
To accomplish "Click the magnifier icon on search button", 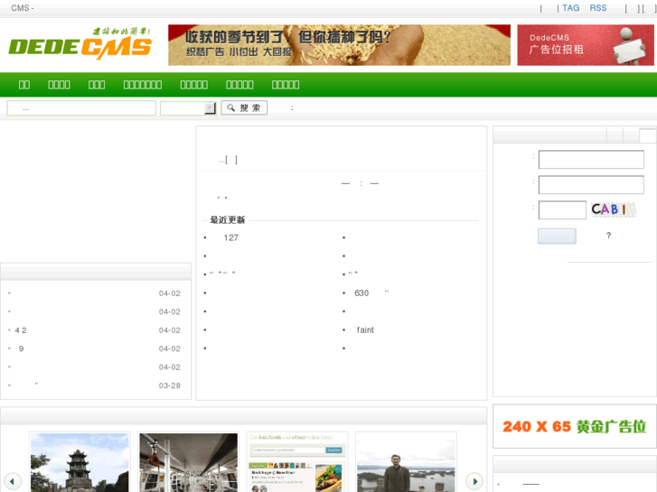I will 230,107.
